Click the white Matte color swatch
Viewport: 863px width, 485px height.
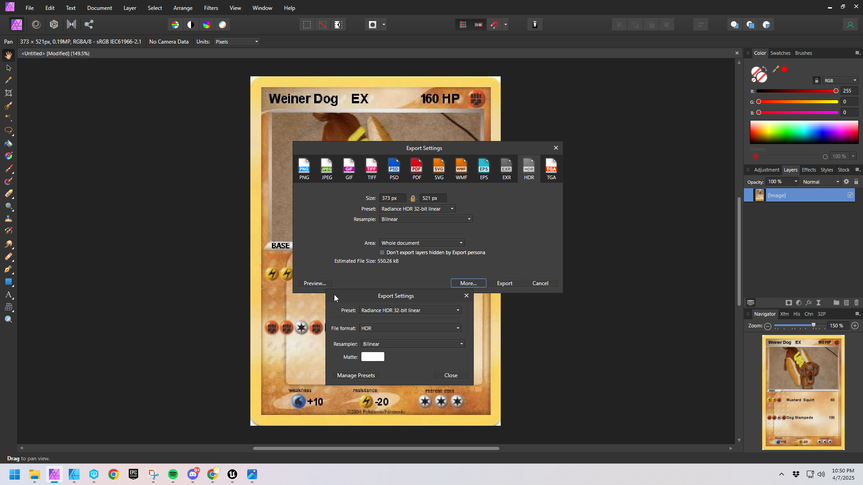click(373, 357)
